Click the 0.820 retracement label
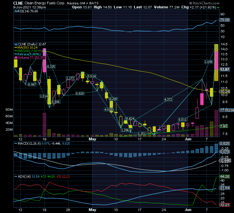This screenshot has height=213, width=234. pos(80,93)
